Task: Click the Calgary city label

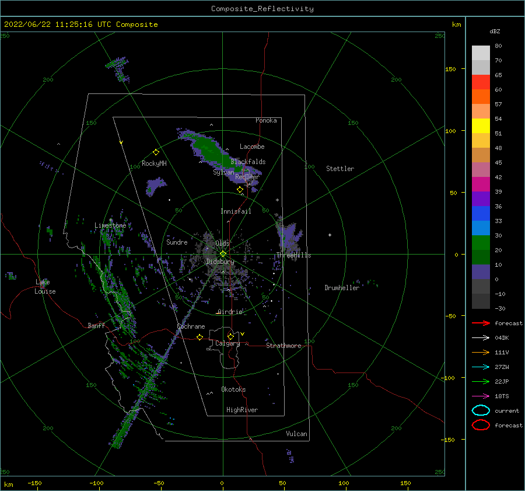Action: point(228,343)
